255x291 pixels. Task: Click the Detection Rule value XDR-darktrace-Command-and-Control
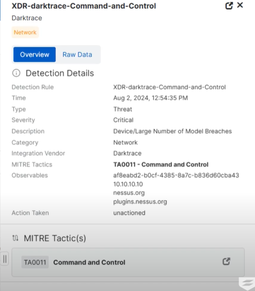169,87
